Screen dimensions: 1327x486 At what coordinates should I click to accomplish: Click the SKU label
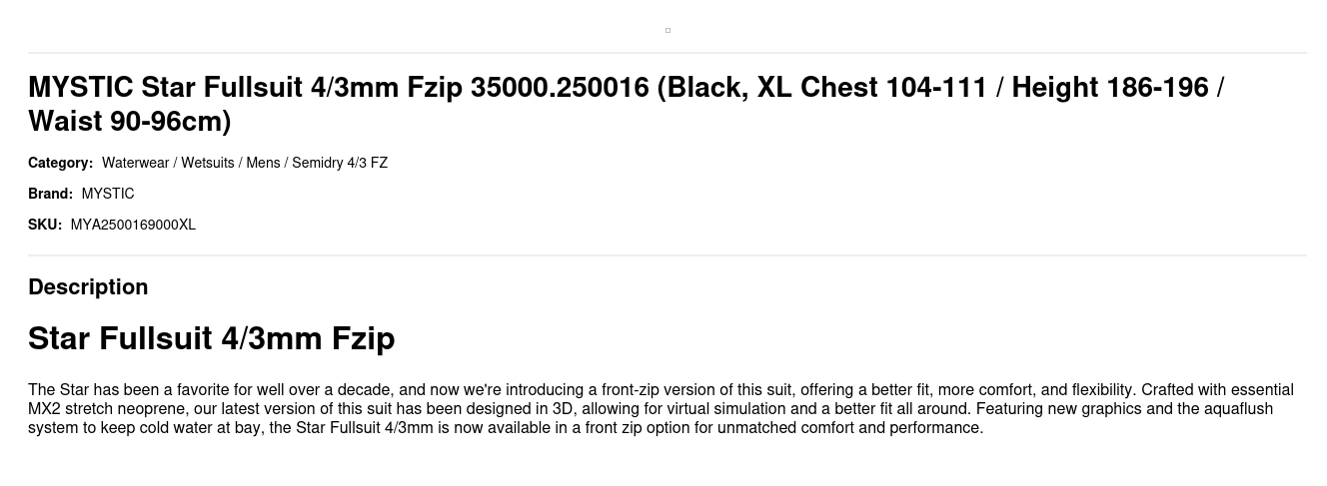[44, 225]
